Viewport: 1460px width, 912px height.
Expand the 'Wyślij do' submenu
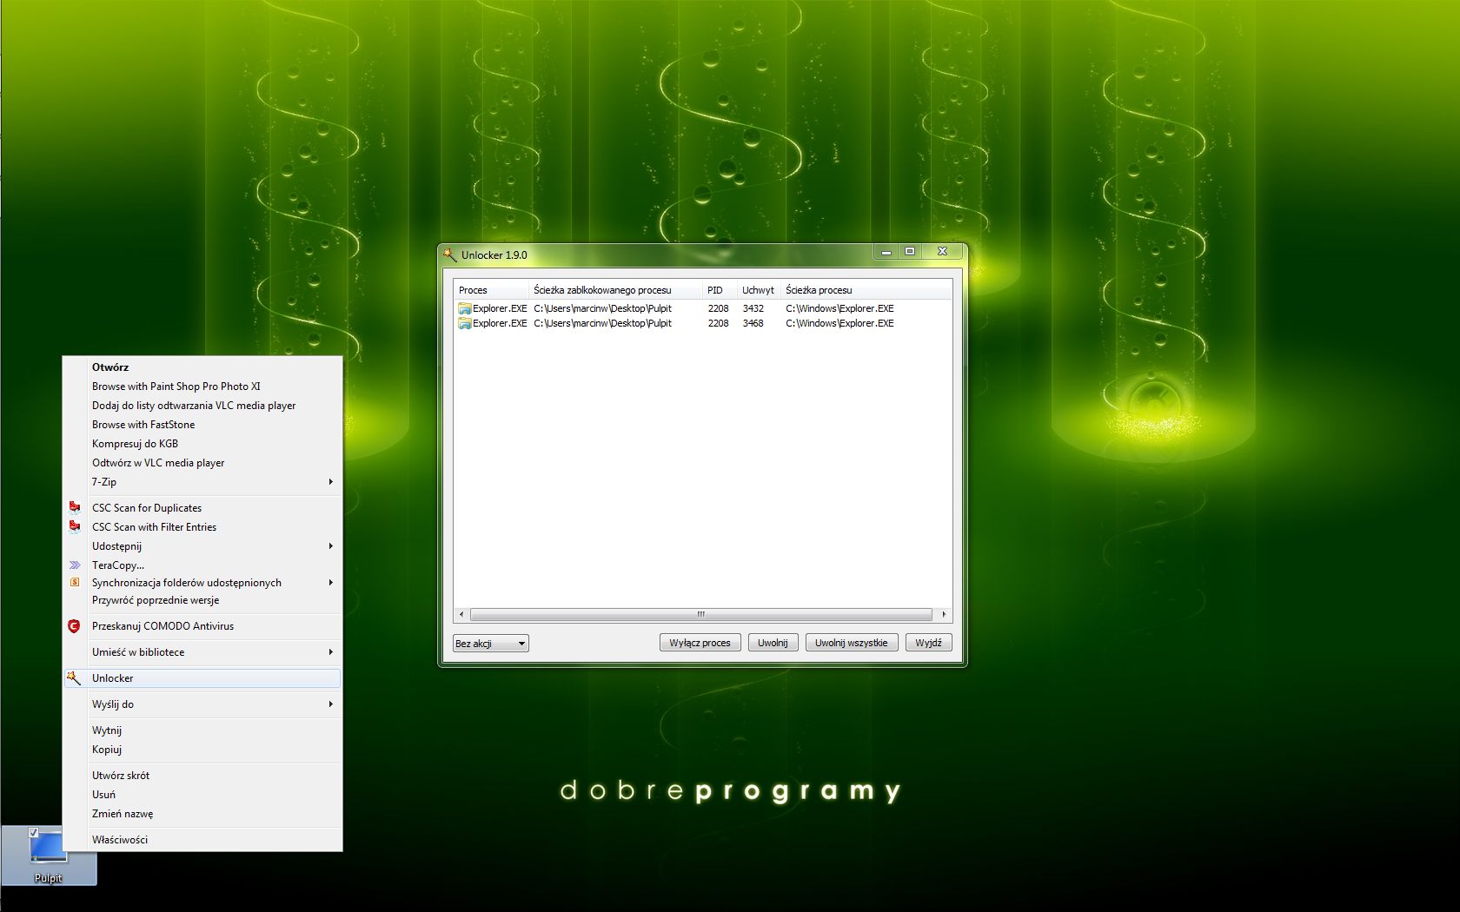point(331,704)
